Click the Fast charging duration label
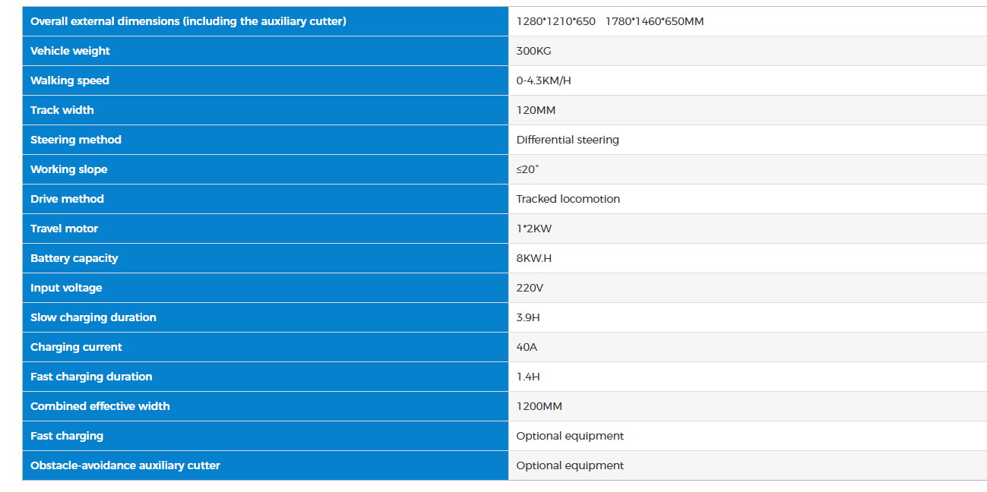Viewport: 987px width, 492px height. pos(91,377)
